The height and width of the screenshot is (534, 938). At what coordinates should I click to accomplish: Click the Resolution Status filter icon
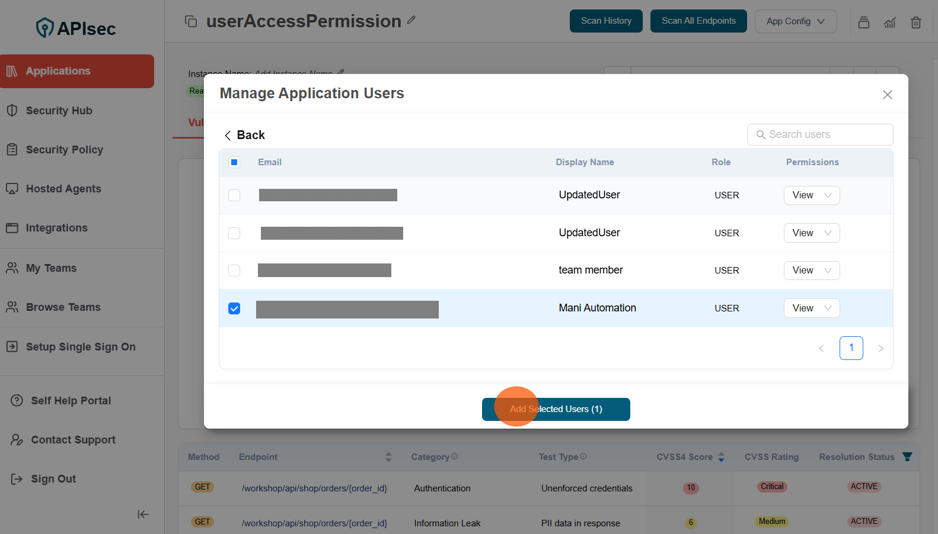point(907,456)
